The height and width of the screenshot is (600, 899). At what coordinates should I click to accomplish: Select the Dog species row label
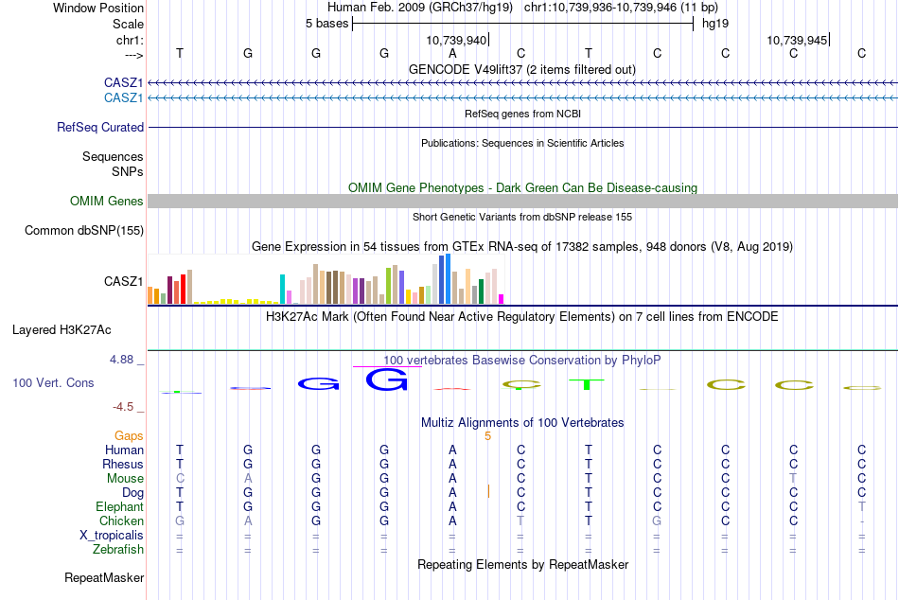(x=132, y=493)
